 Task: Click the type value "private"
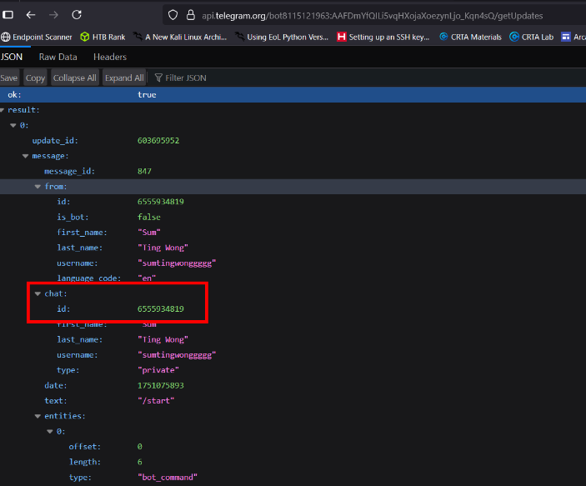pos(158,370)
